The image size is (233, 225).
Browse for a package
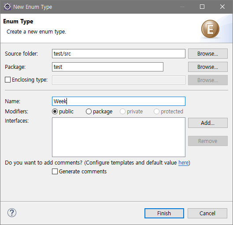[x=207, y=67]
